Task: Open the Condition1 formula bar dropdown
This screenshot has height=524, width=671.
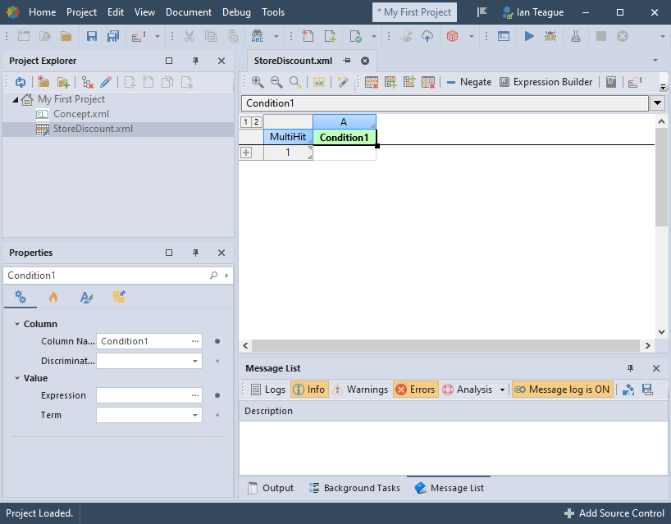Action: click(657, 103)
